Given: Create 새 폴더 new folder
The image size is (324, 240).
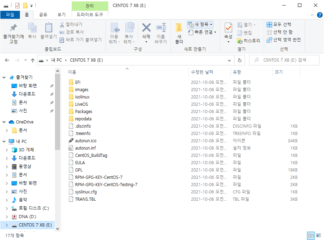Looking at the screenshot, I should [179, 33].
